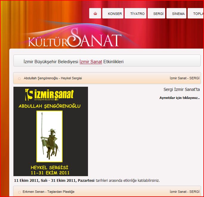The width and height of the screenshot is (204, 197).
Task: Open Erkmen Senan - Taşlardan Plastiğe event
Action: coord(49,192)
